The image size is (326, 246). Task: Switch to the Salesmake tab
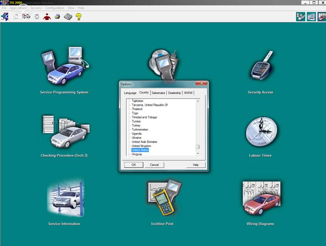(158, 93)
